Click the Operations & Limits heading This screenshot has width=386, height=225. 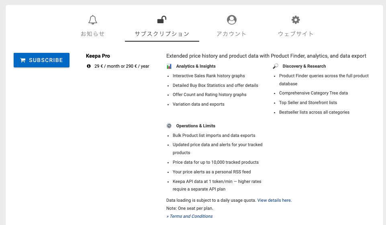(196, 126)
